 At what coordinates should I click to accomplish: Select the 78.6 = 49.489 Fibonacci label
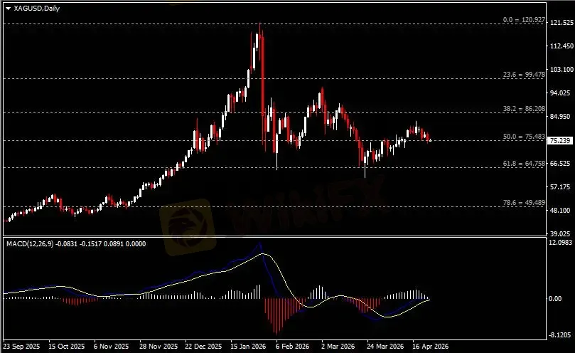(x=524, y=203)
